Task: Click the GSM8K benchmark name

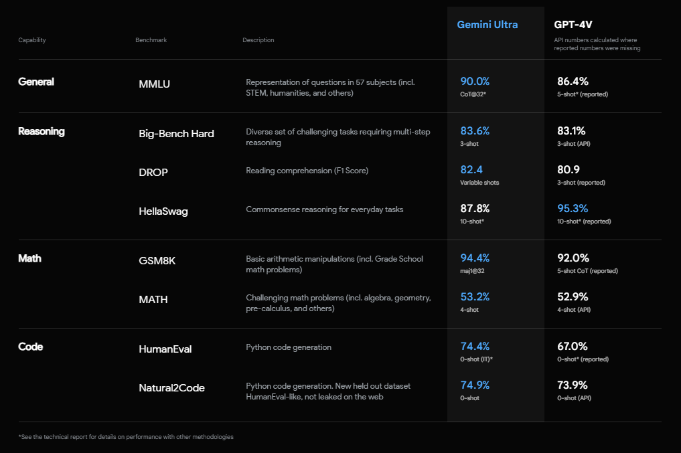Action: point(157,261)
